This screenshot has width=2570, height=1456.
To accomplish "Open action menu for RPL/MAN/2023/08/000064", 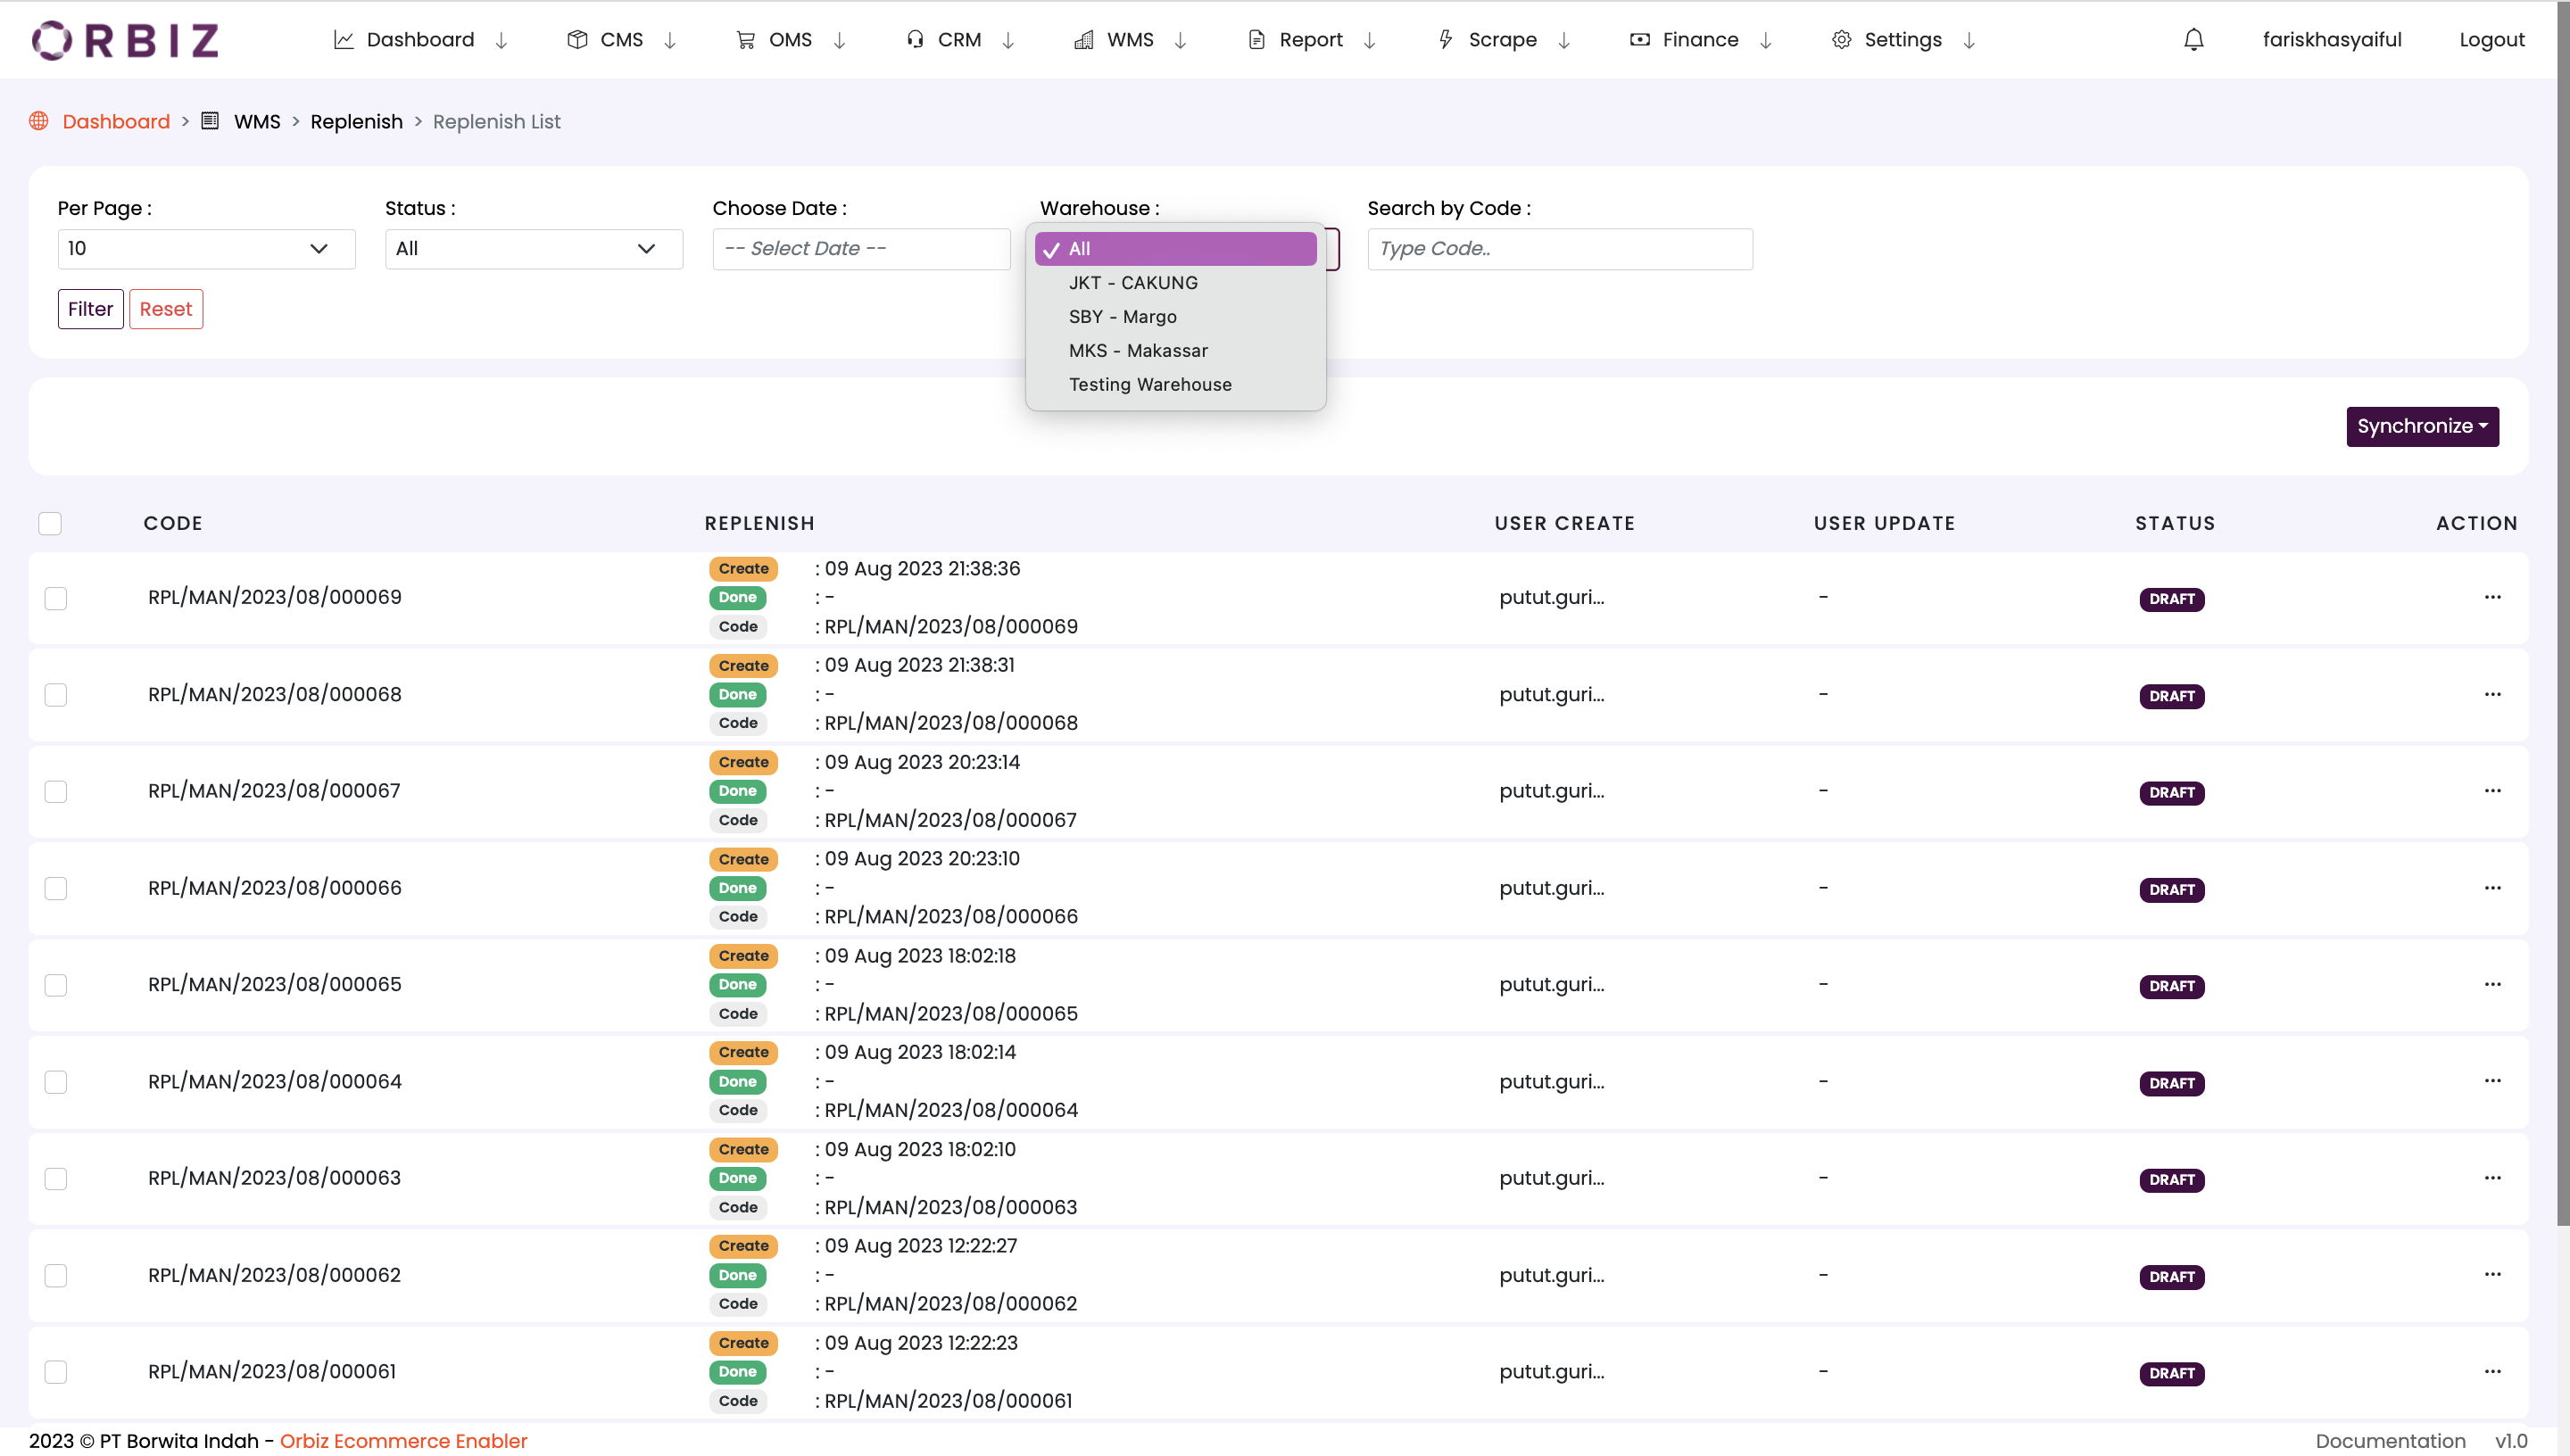I will click(x=2492, y=1081).
